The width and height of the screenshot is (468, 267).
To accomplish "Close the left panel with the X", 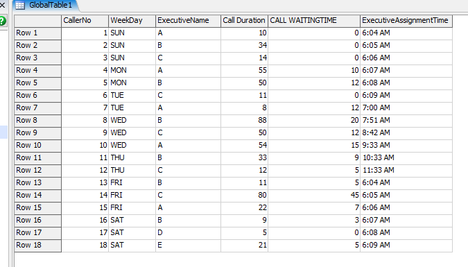I will pyautogui.click(x=2, y=5).
